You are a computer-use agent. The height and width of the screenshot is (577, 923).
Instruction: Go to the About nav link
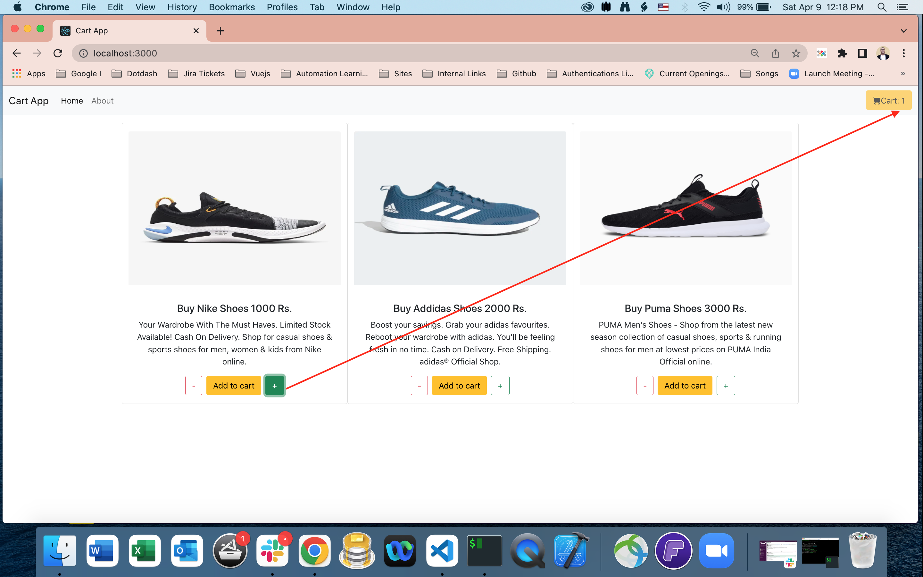(102, 101)
